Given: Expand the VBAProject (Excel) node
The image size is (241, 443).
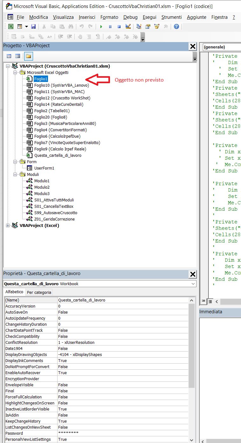Looking at the screenshot, I should point(8,225).
